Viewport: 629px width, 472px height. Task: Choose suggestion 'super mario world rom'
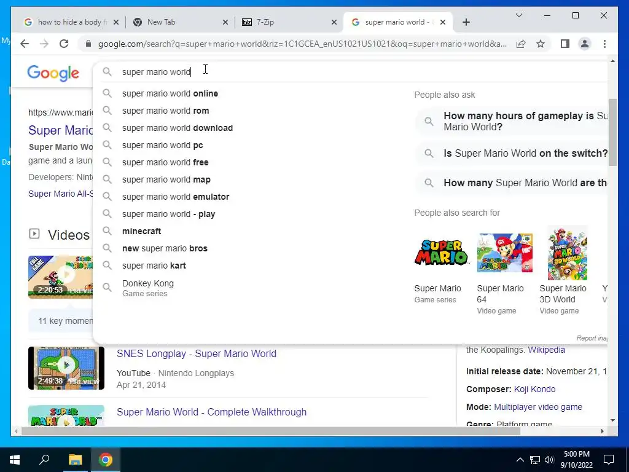165,111
